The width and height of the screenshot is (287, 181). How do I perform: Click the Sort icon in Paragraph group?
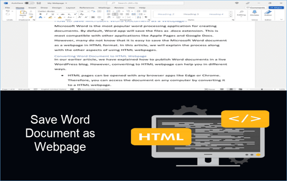(139, 18)
